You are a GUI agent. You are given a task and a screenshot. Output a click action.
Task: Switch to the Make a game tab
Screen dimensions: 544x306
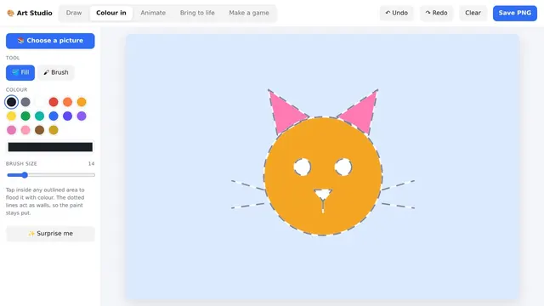[249, 13]
